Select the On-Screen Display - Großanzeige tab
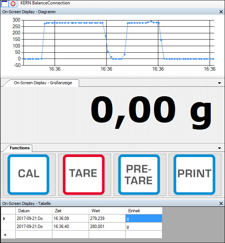Image resolution: width=225 pixels, height=243 pixels. (43, 83)
